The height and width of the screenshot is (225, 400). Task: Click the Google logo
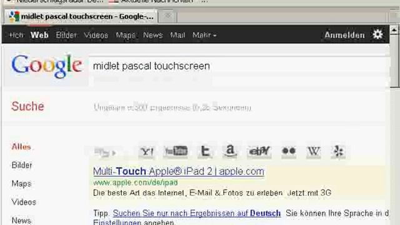coord(47,66)
